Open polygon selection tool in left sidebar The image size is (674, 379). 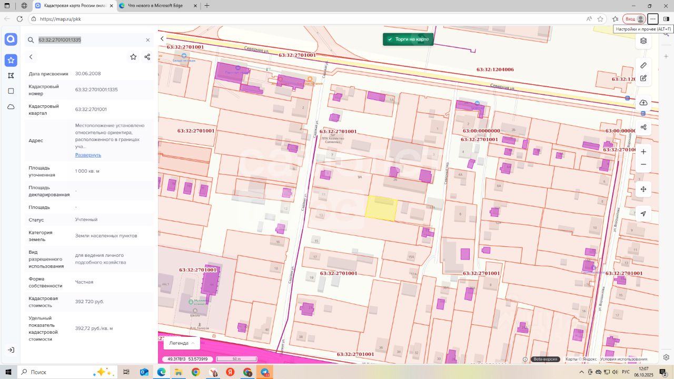click(x=11, y=76)
